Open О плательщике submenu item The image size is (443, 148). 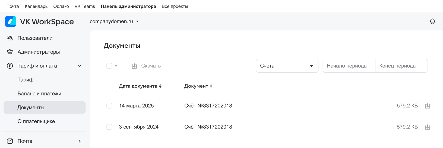[x=36, y=121]
